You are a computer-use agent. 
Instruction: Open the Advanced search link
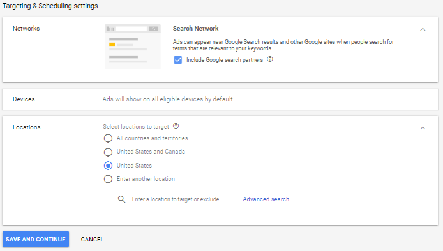[x=266, y=199]
